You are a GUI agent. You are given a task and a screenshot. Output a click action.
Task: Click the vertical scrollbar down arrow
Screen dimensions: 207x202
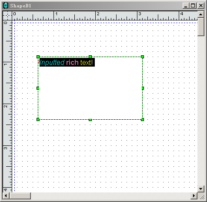click(x=201, y=189)
